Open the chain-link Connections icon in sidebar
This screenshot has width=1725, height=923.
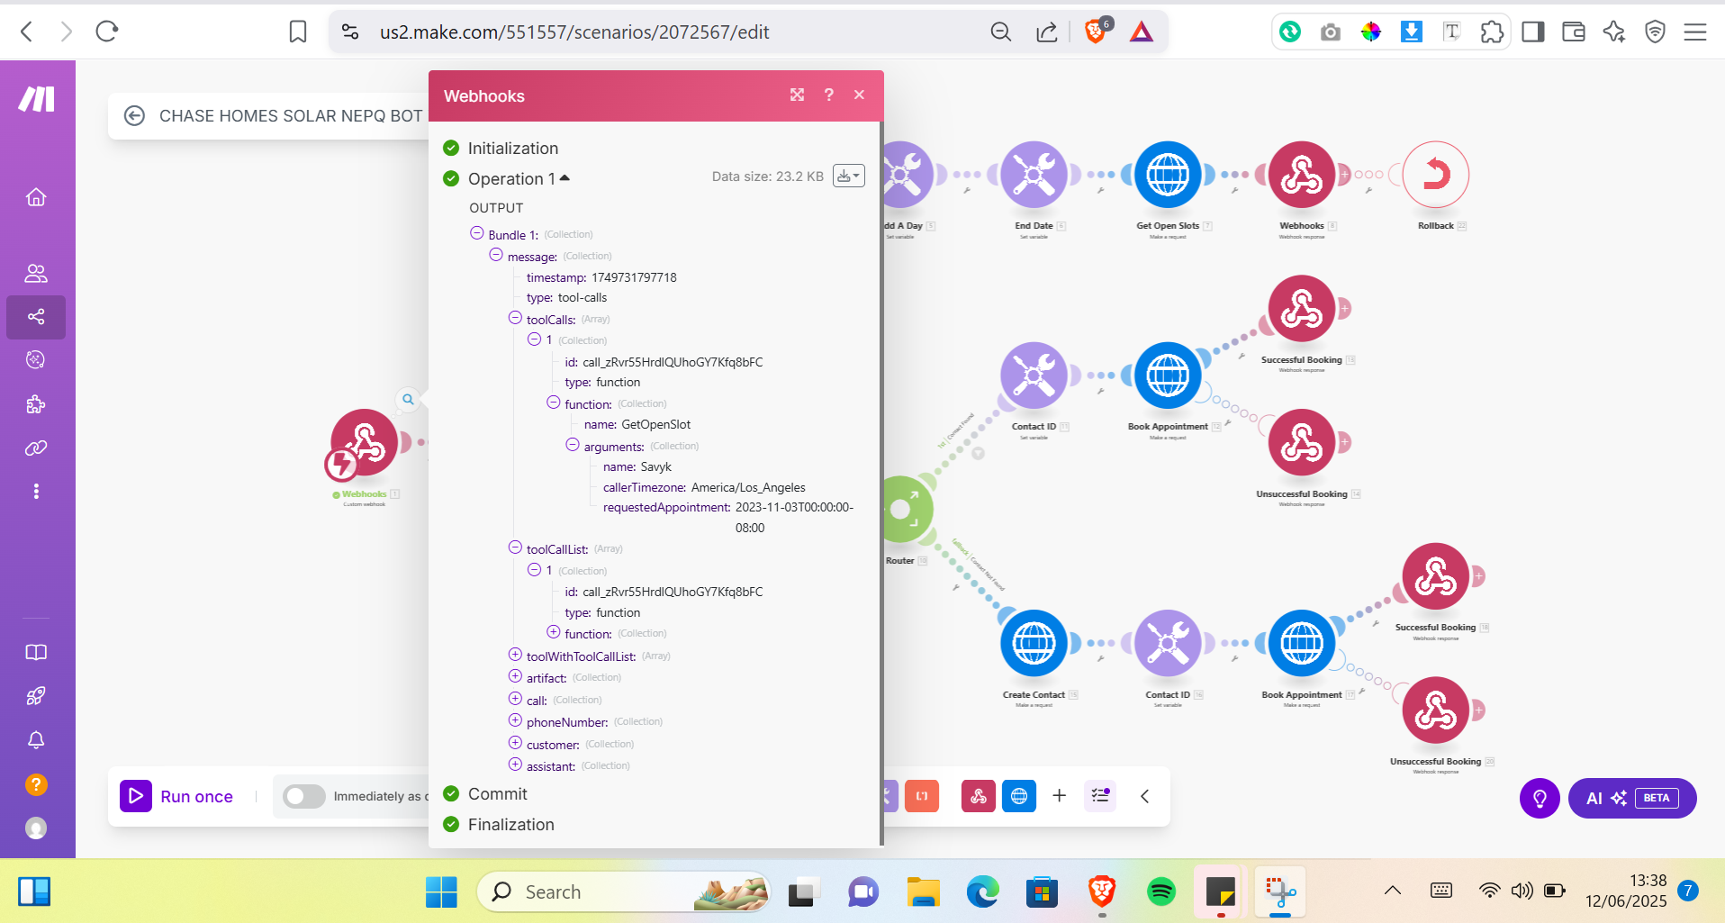tap(36, 448)
